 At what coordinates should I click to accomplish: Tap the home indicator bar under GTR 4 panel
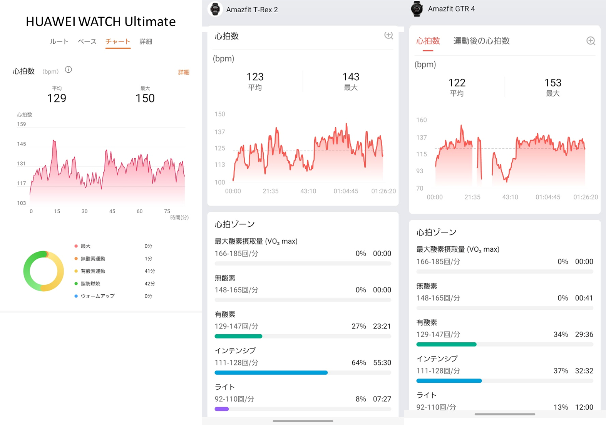coord(505,414)
